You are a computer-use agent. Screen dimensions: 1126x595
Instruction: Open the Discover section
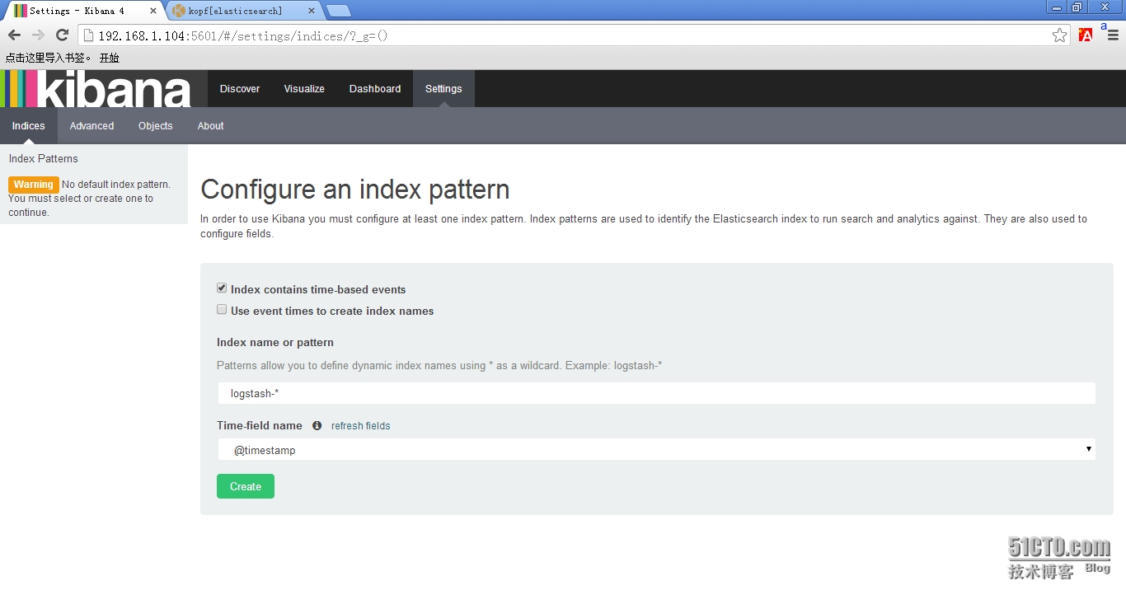240,89
